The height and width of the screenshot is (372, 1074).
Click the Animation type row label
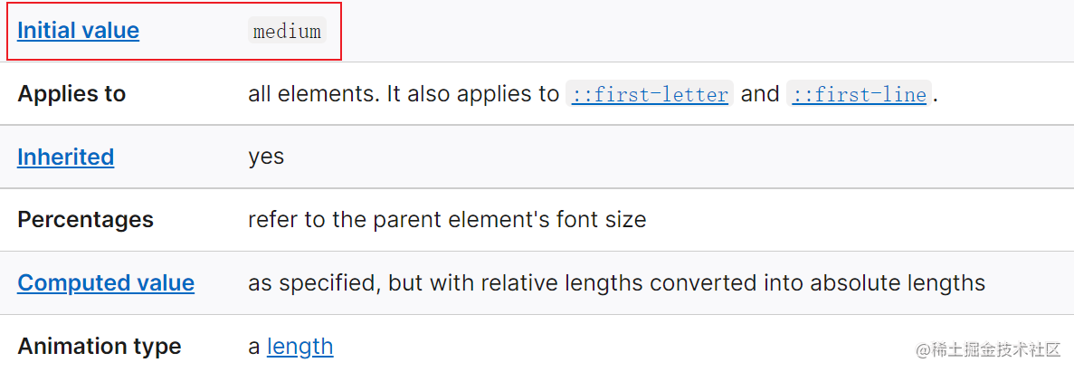click(x=99, y=346)
